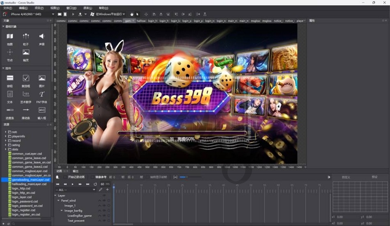
Task: Close the active gameloading document tab
Action: pos(133,21)
